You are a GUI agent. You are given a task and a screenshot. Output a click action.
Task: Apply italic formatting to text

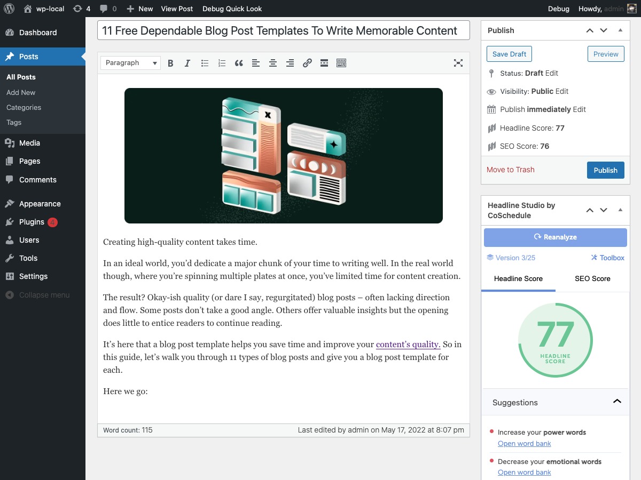(187, 63)
